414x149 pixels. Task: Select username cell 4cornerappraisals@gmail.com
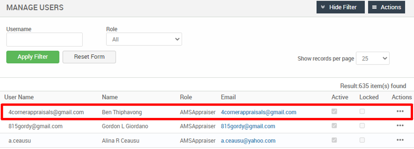tap(46, 112)
